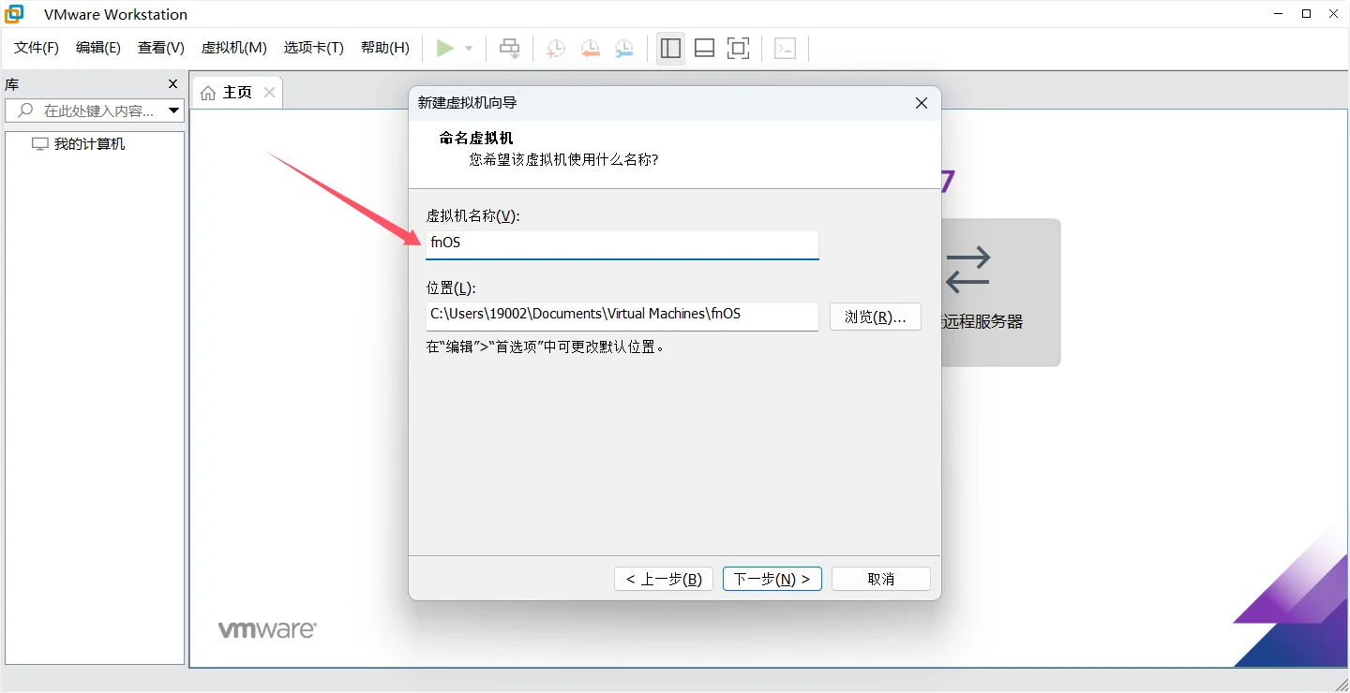The width and height of the screenshot is (1350, 693).
Task: Open the snapshot manager toolbar icon
Action: coord(624,49)
